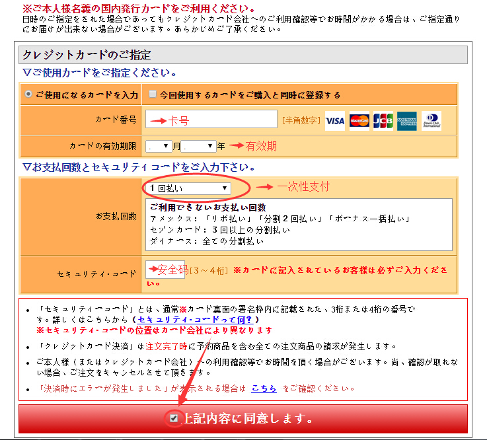
Task: Open the expiry month dropdown
Action: tap(158, 146)
